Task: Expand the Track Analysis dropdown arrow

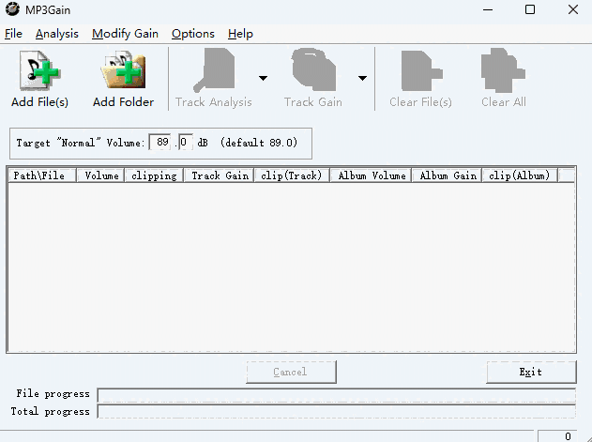Action: [x=263, y=78]
